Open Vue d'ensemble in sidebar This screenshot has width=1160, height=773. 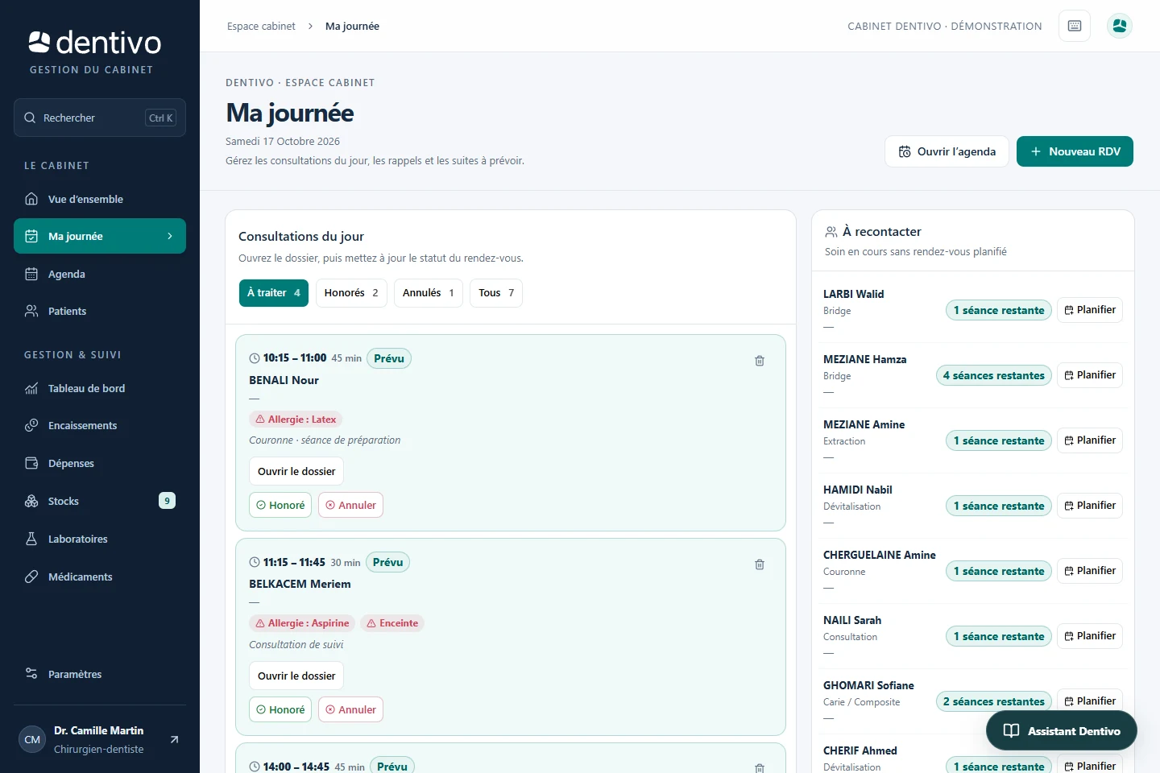click(x=100, y=199)
